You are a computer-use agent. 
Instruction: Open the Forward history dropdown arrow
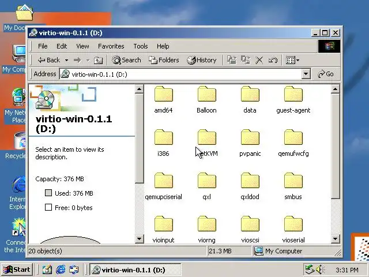(x=88, y=61)
